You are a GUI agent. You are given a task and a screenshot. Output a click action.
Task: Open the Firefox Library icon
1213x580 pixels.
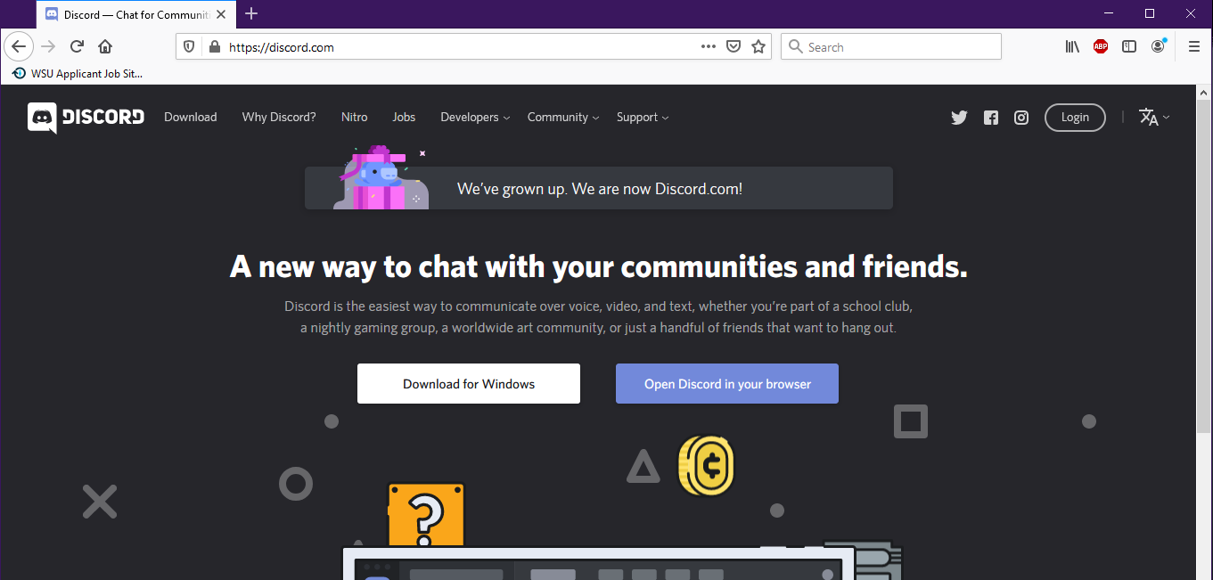[1072, 47]
